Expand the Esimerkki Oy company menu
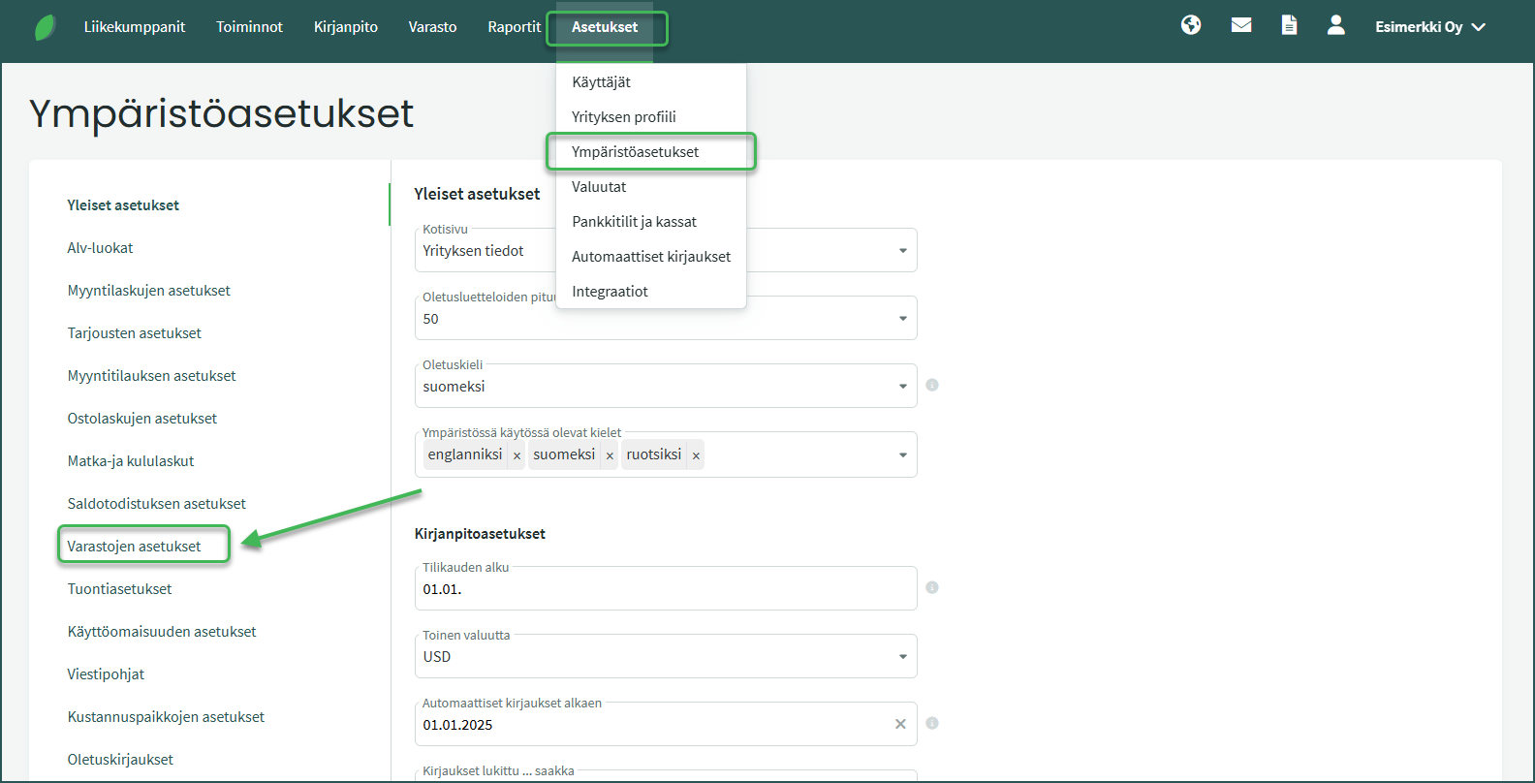The width and height of the screenshot is (1535, 783). 1429,27
